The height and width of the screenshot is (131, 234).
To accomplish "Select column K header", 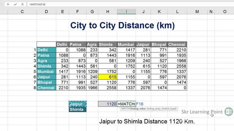I will 159,12.
